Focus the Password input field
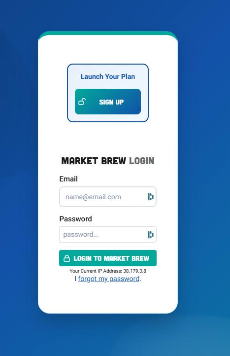 coord(108,235)
